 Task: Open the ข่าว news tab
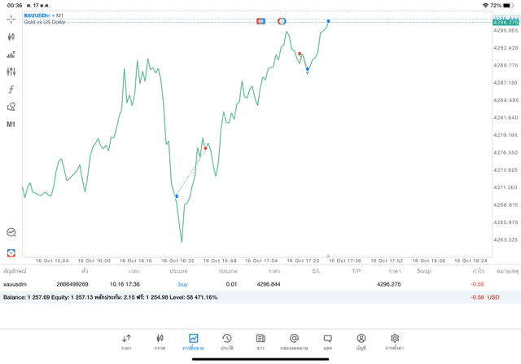[260, 340]
